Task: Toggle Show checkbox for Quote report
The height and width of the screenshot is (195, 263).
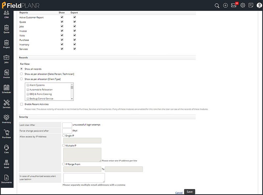Action: click(x=62, y=22)
